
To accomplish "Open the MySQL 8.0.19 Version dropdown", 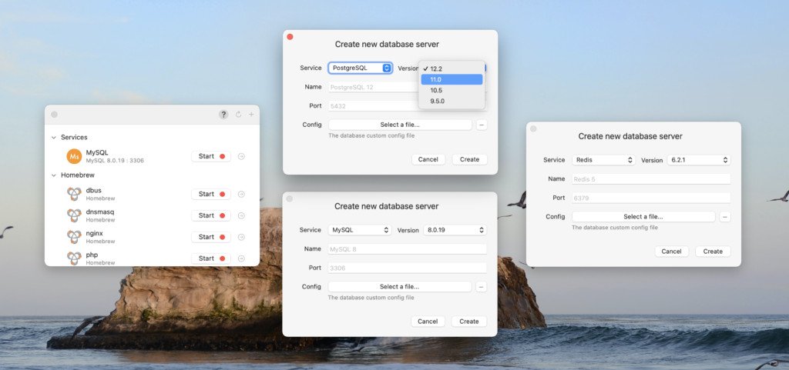I will (455, 230).
